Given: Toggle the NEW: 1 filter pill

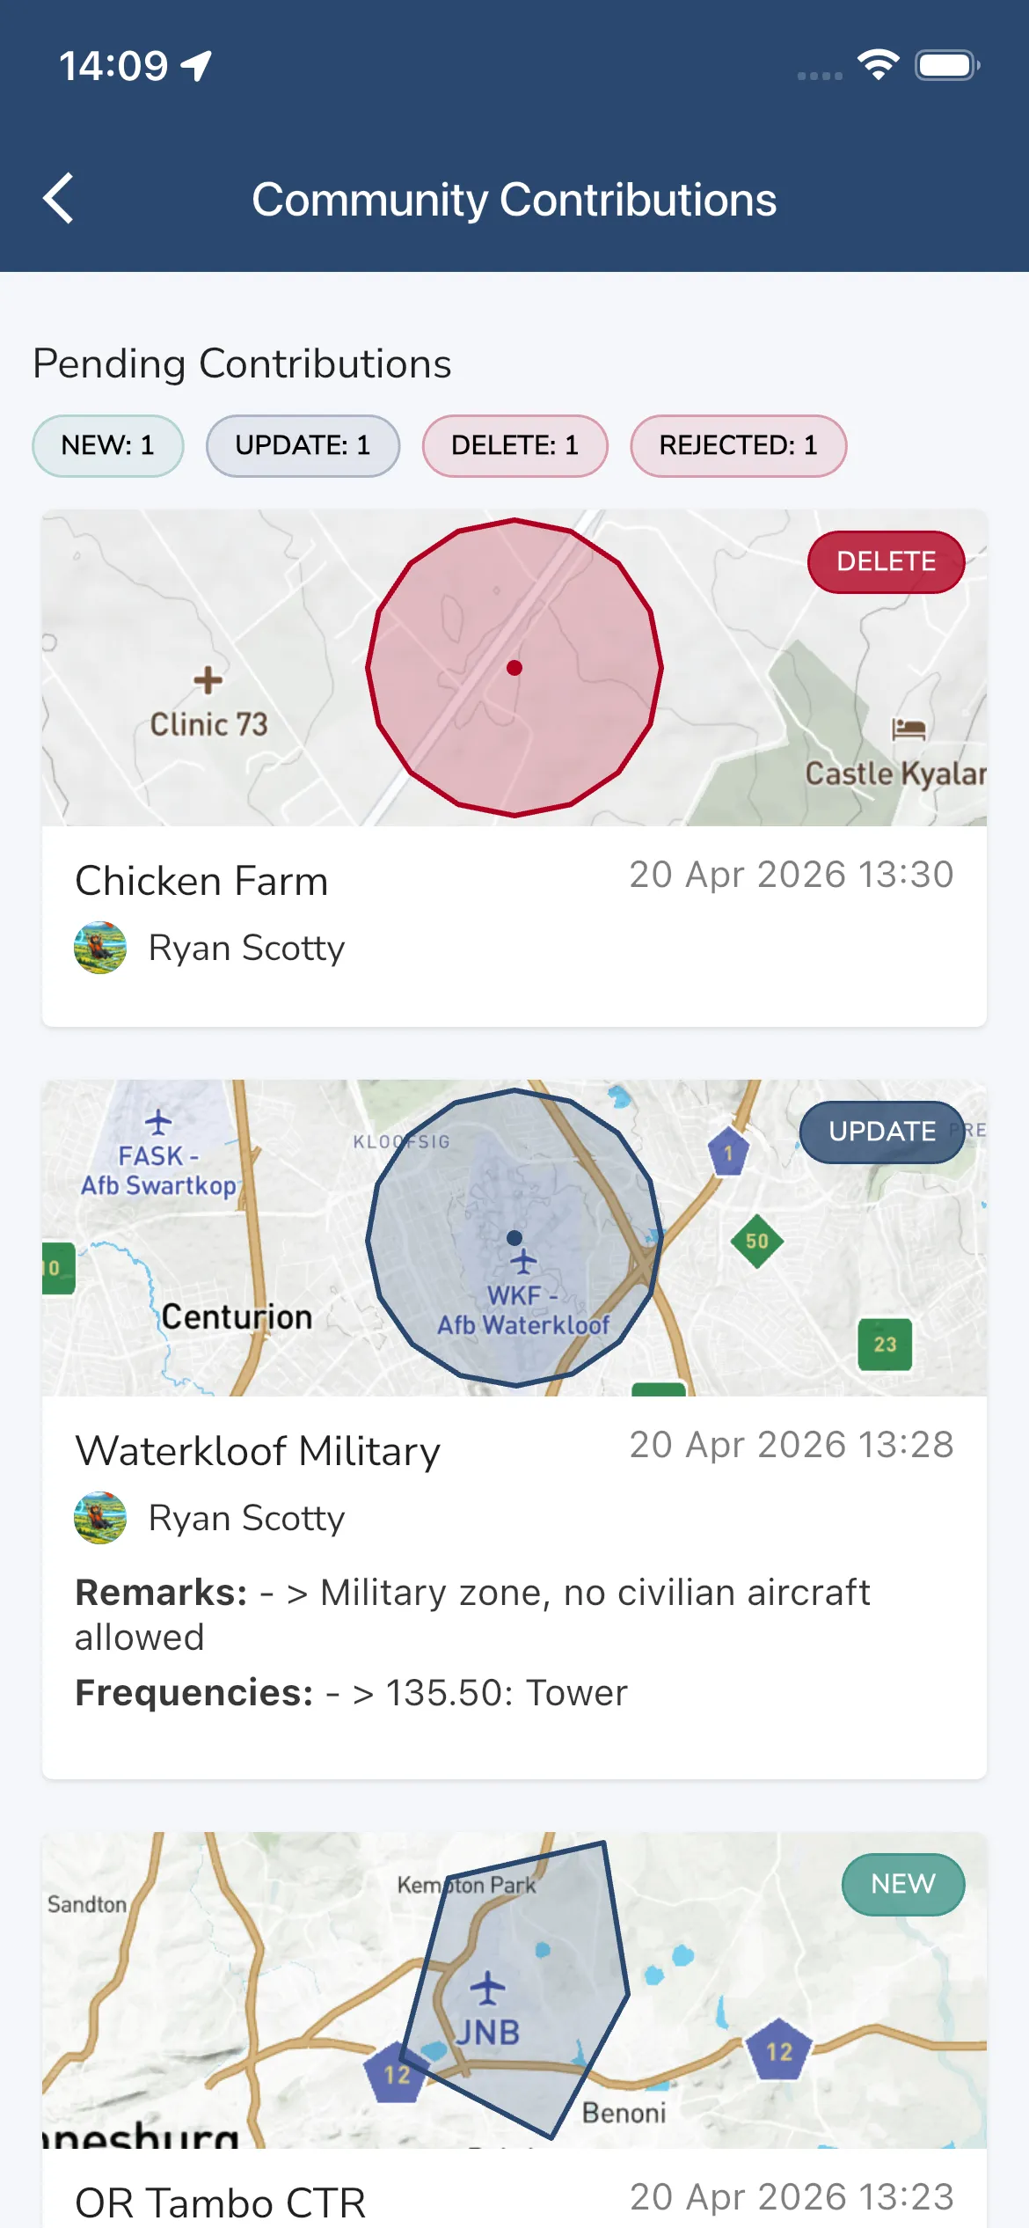Looking at the screenshot, I should (106, 445).
